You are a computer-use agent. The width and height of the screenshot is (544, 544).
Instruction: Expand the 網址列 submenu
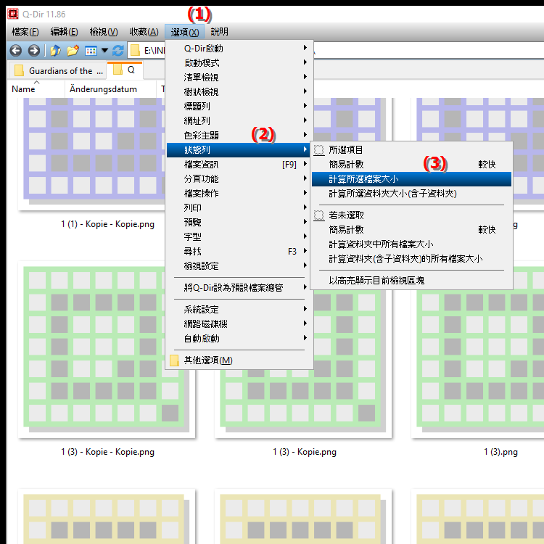coord(239,121)
